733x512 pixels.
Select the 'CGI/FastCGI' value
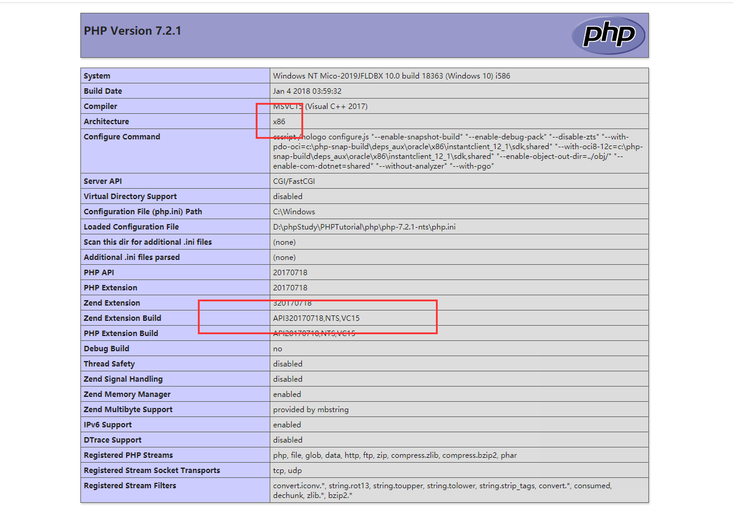[x=294, y=181]
